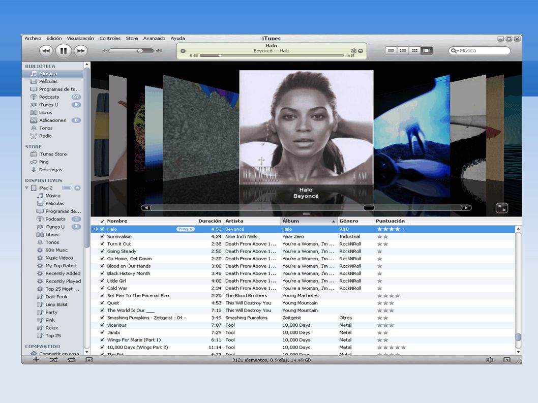Uncheck the Halo song checkbox

coord(102,229)
